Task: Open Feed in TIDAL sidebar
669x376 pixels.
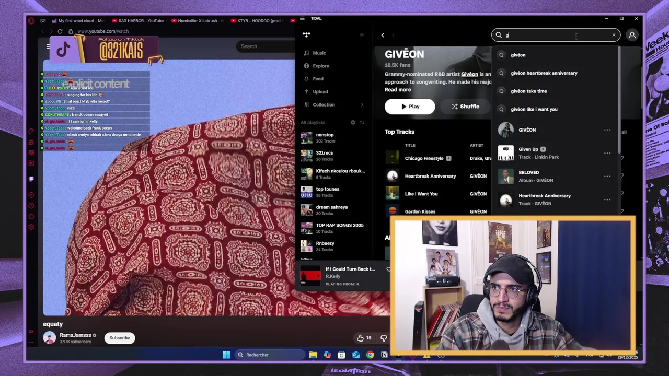Action: point(318,79)
